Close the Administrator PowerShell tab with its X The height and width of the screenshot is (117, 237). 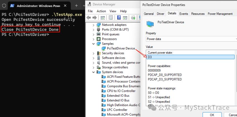[x=65, y=6]
